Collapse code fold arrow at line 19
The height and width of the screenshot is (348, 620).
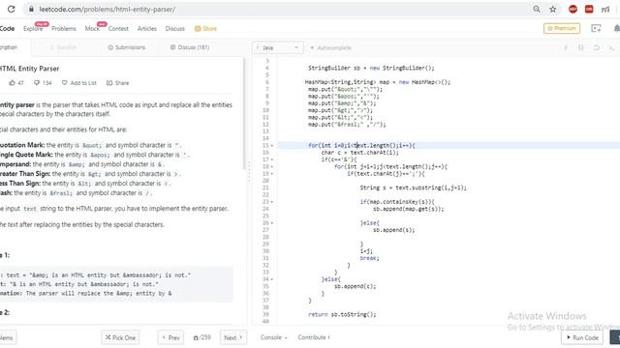(272, 174)
